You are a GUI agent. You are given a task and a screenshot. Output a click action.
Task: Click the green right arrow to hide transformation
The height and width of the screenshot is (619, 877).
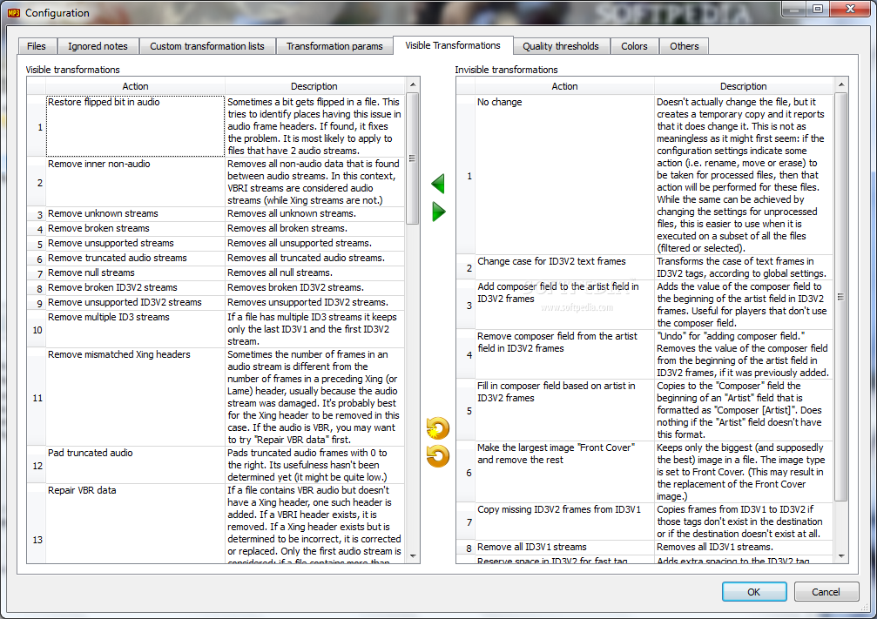click(439, 212)
